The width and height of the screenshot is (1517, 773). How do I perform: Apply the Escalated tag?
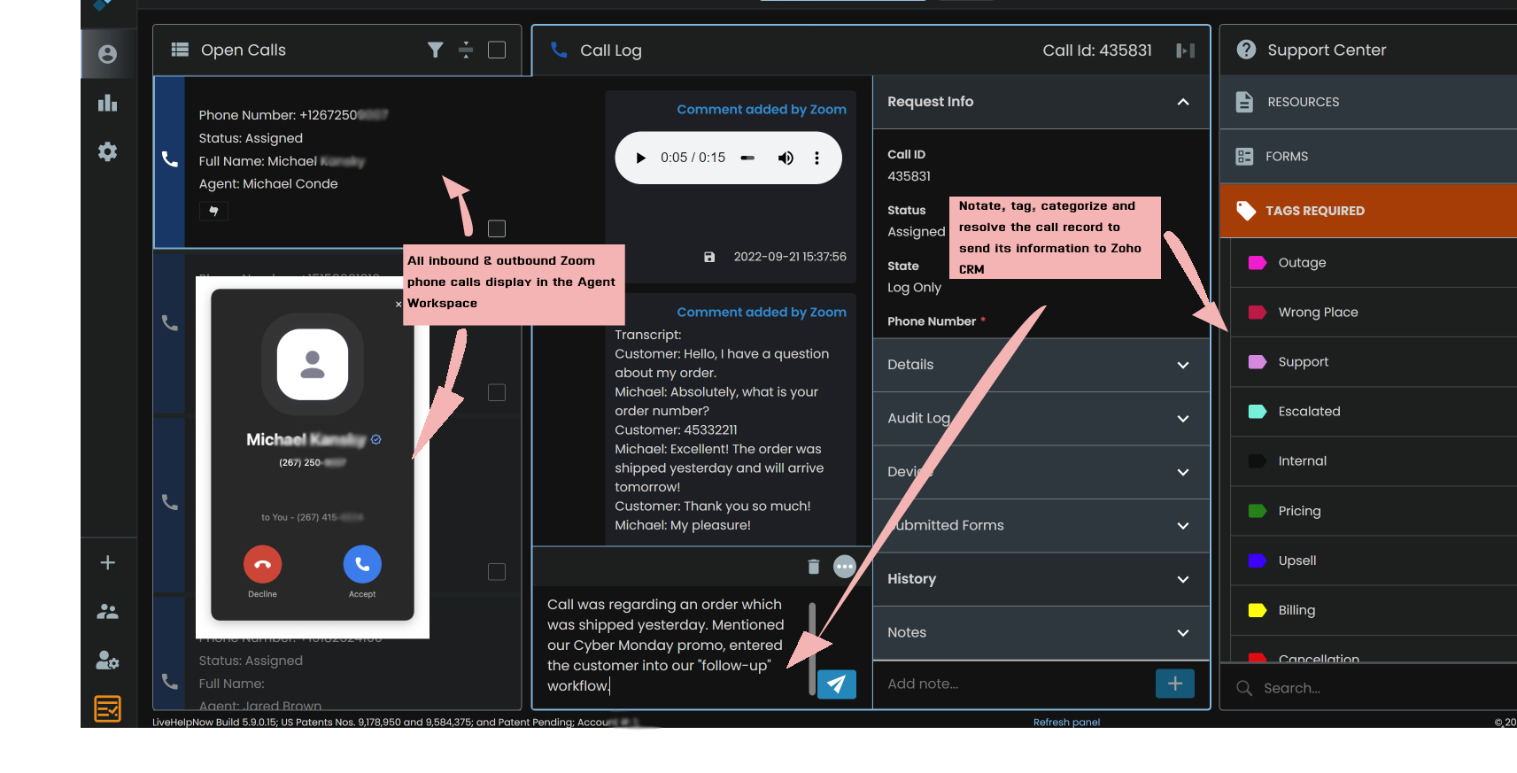pos(1373,412)
